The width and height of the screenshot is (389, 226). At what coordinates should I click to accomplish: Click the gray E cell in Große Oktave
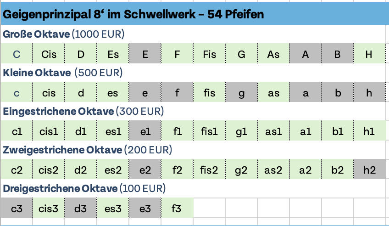[x=145, y=54]
